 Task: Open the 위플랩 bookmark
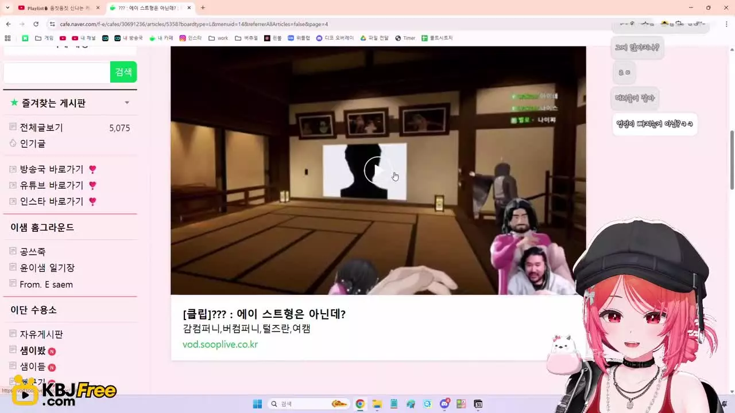click(x=299, y=38)
